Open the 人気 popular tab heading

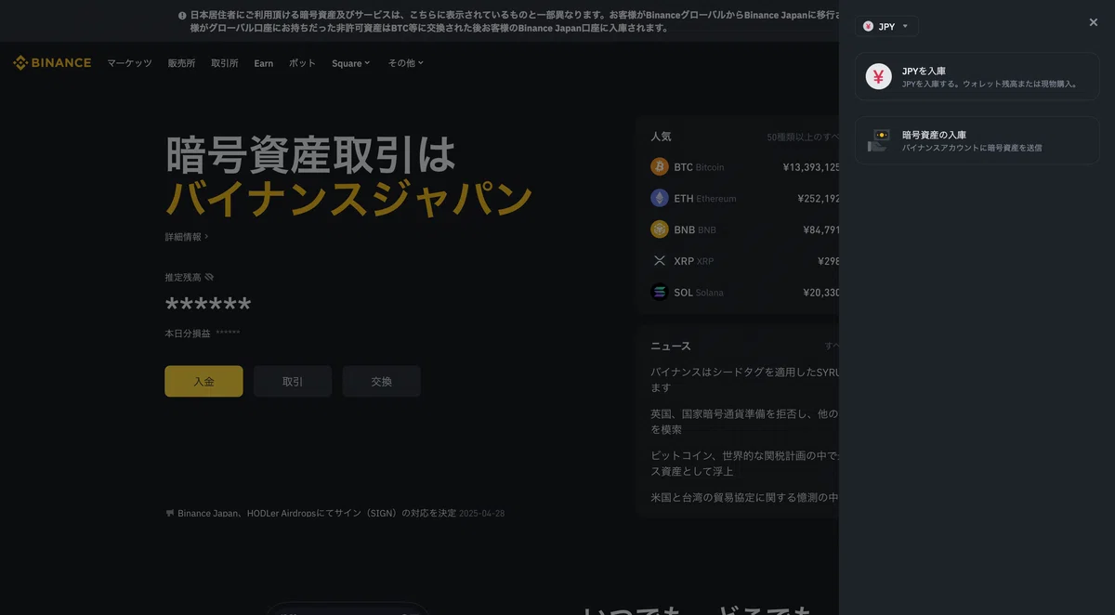(661, 137)
